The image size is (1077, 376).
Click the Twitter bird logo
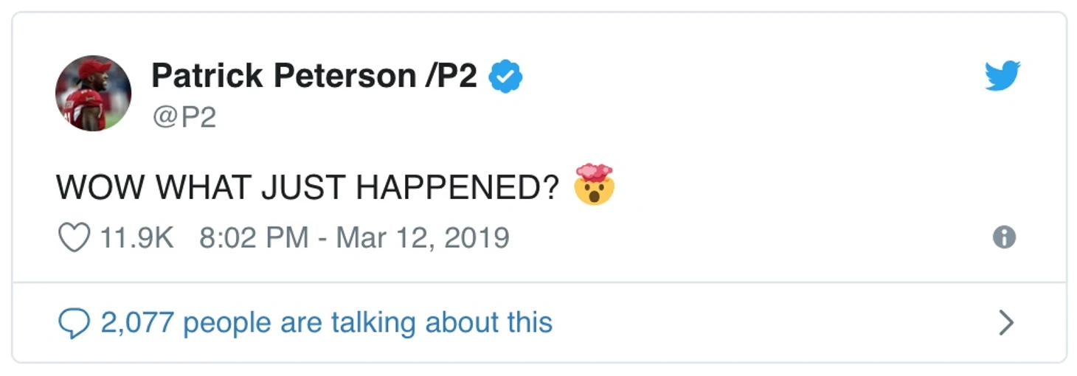click(1002, 76)
